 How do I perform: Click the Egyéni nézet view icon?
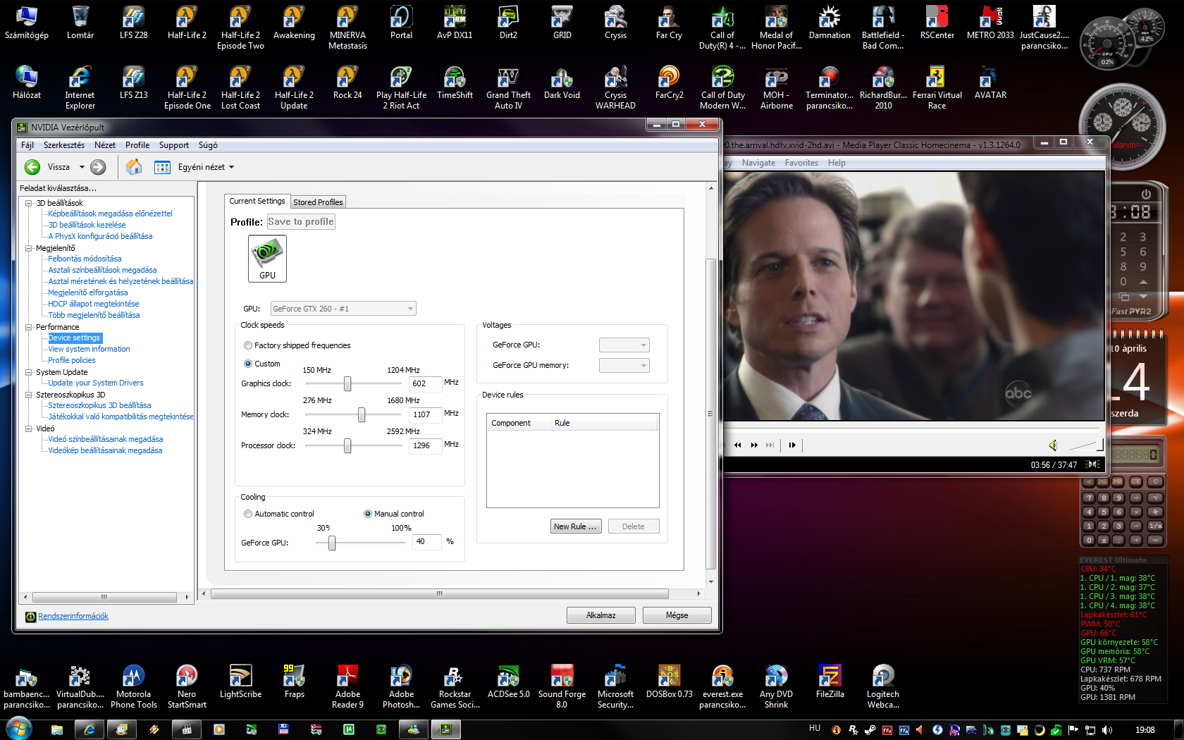[x=162, y=167]
